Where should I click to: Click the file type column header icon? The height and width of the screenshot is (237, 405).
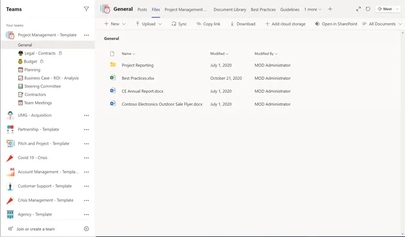(112, 54)
